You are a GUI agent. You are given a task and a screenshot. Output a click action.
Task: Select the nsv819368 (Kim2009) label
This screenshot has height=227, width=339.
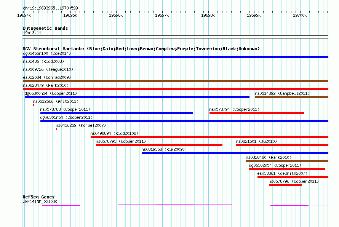[163, 149]
